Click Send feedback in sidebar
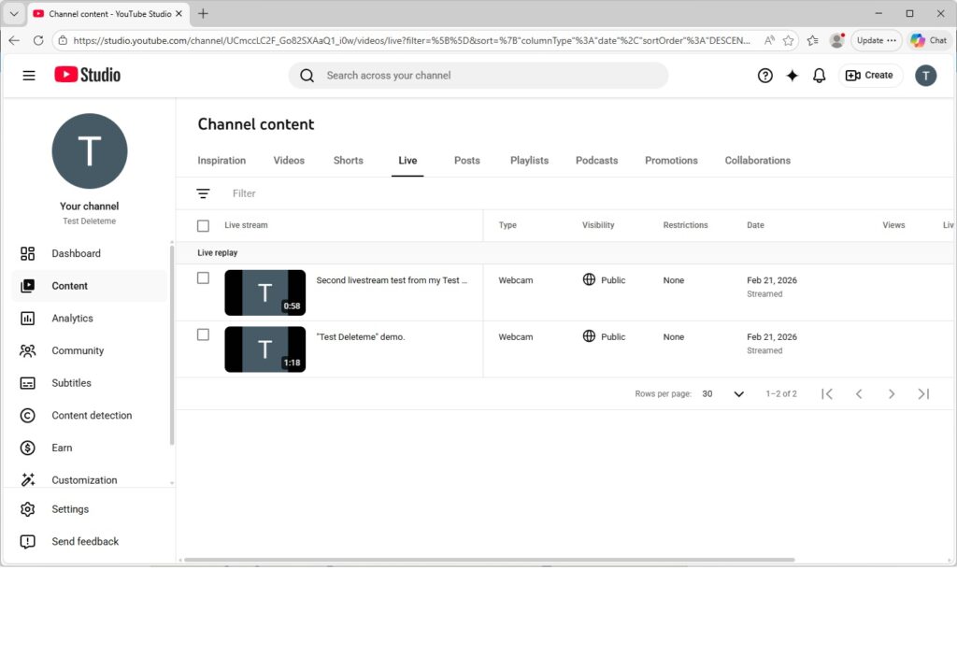The height and width of the screenshot is (655, 957). pos(85,542)
